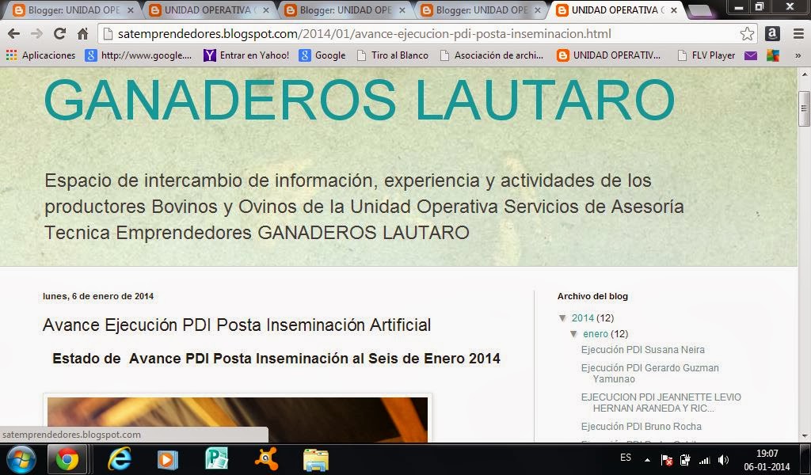811x475 pixels.
Task: Open UNIDAD OPERATIV... bookmark
Action: click(609, 55)
